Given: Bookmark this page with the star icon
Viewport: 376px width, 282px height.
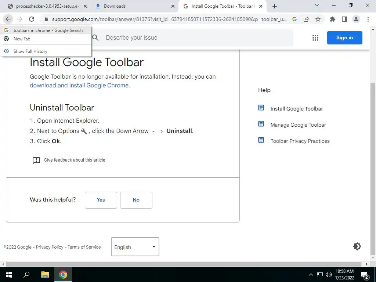Looking at the screenshot, I should coord(318,19).
